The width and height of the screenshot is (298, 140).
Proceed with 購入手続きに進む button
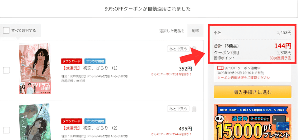(x=252, y=92)
